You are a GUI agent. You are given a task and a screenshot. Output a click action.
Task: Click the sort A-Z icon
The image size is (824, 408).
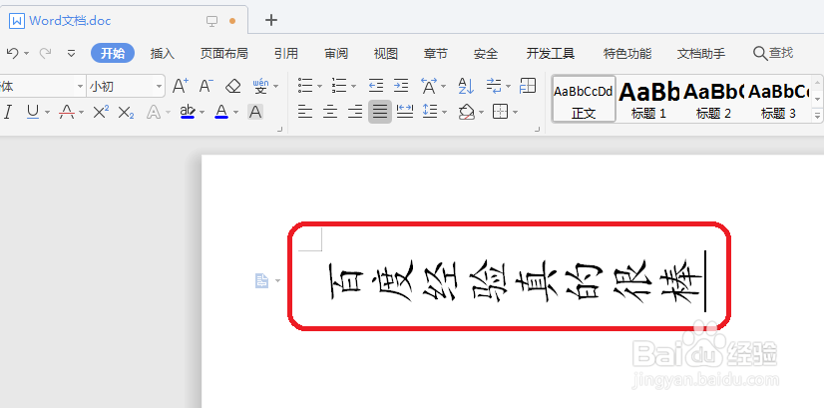466,85
